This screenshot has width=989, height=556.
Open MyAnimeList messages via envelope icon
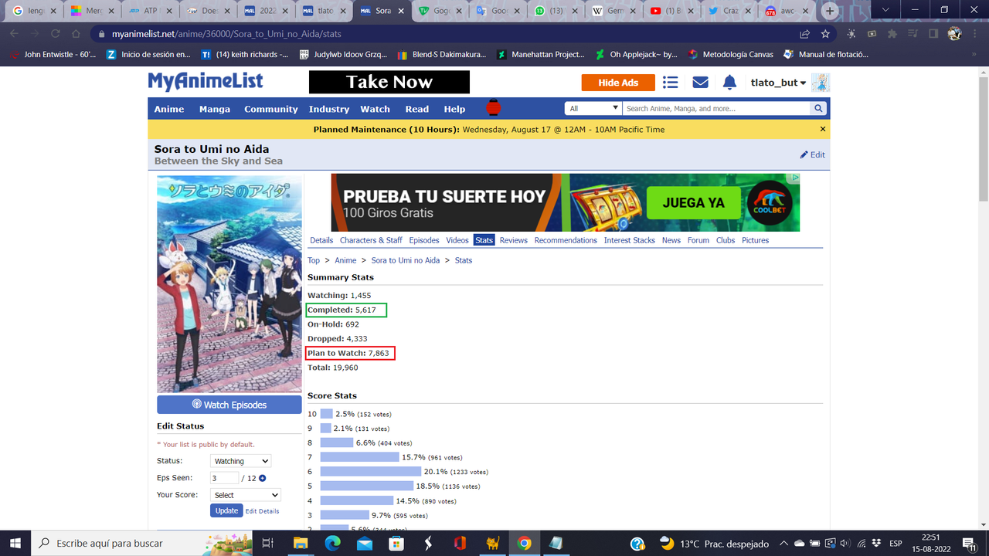(700, 82)
